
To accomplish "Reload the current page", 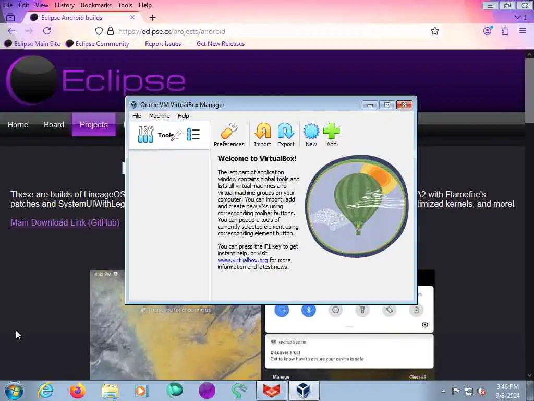I will pos(47,31).
